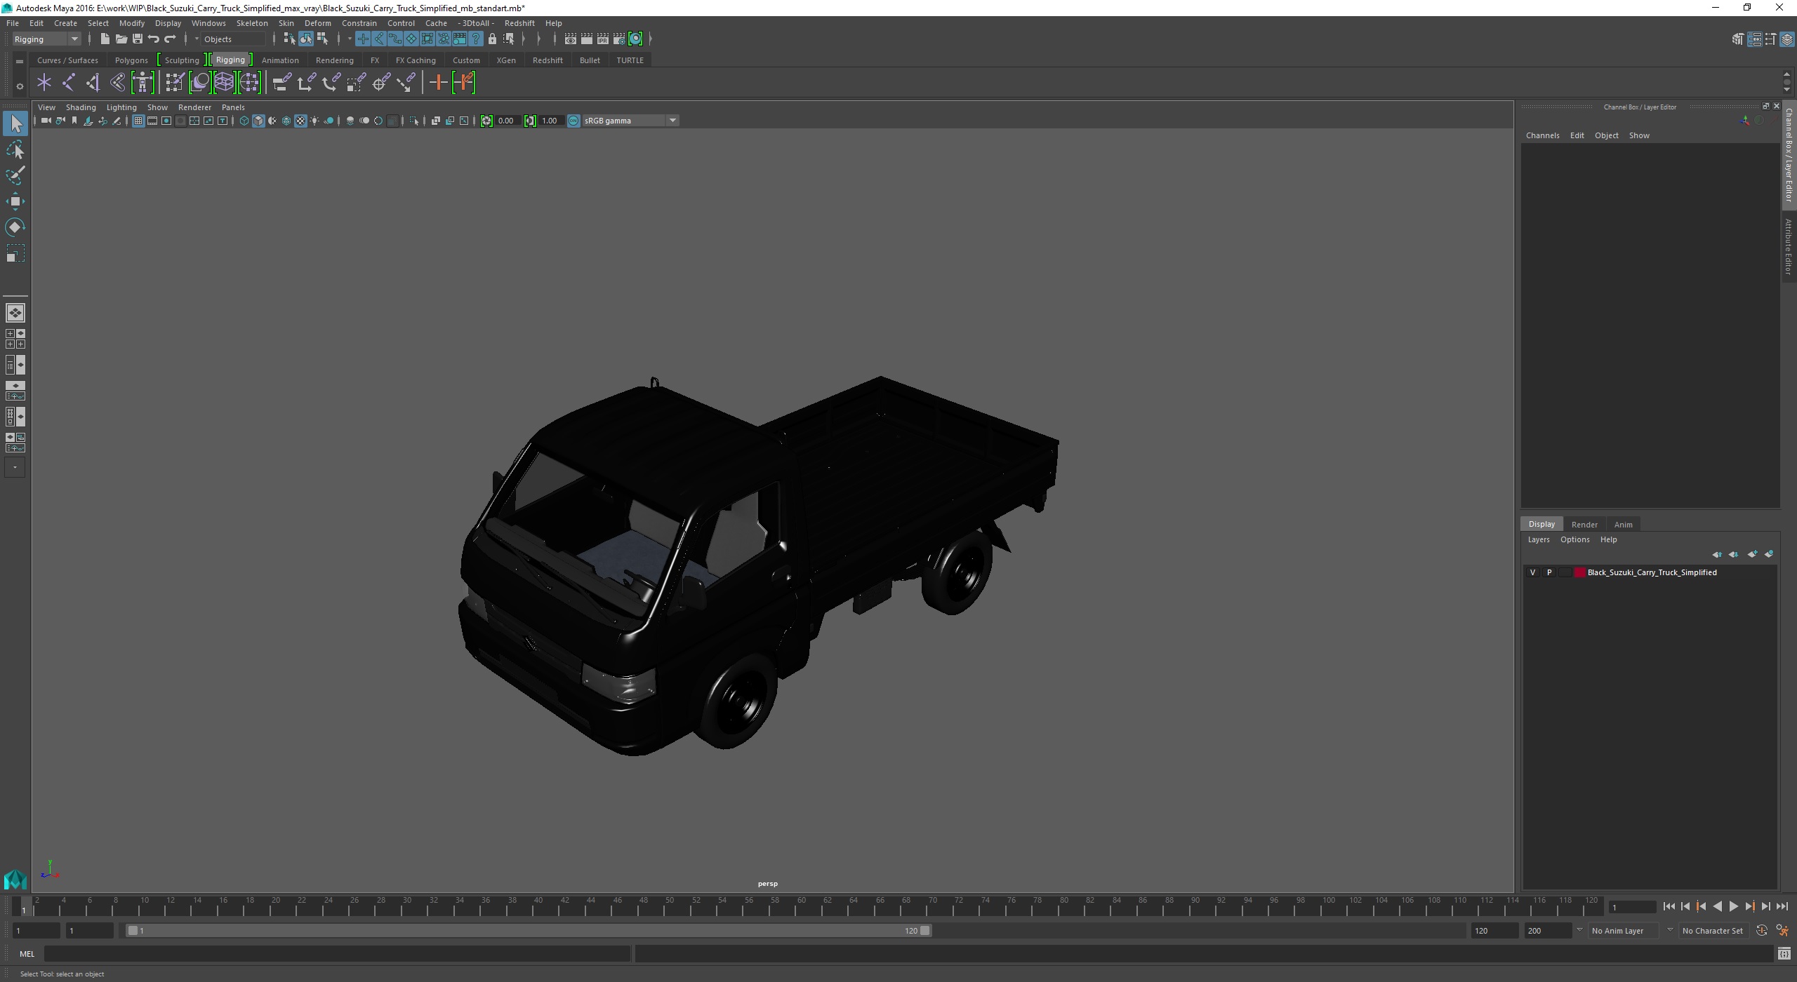The height and width of the screenshot is (982, 1797).
Task: Click the Anim button in layer panel
Action: [1623, 524]
